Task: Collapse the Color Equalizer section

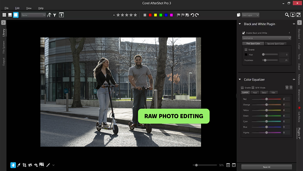Action: click(240, 80)
